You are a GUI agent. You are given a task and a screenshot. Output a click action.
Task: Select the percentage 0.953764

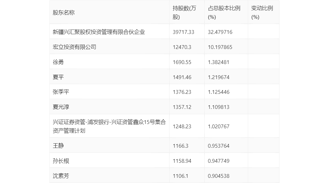tap(218, 146)
